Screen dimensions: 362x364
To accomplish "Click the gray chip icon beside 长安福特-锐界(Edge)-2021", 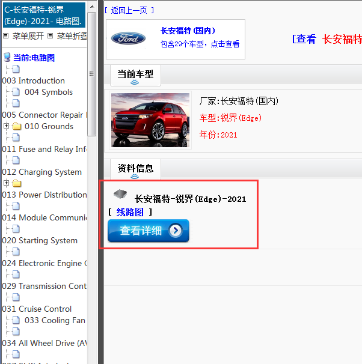I will [x=120, y=194].
